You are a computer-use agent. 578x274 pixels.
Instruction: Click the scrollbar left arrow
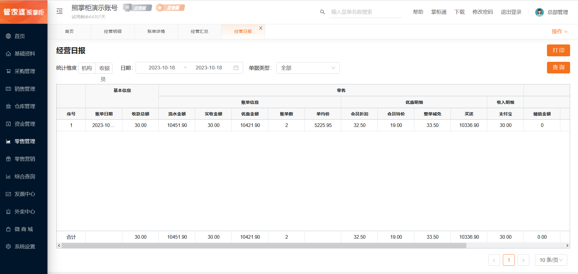pyautogui.click(x=59, y=245)
